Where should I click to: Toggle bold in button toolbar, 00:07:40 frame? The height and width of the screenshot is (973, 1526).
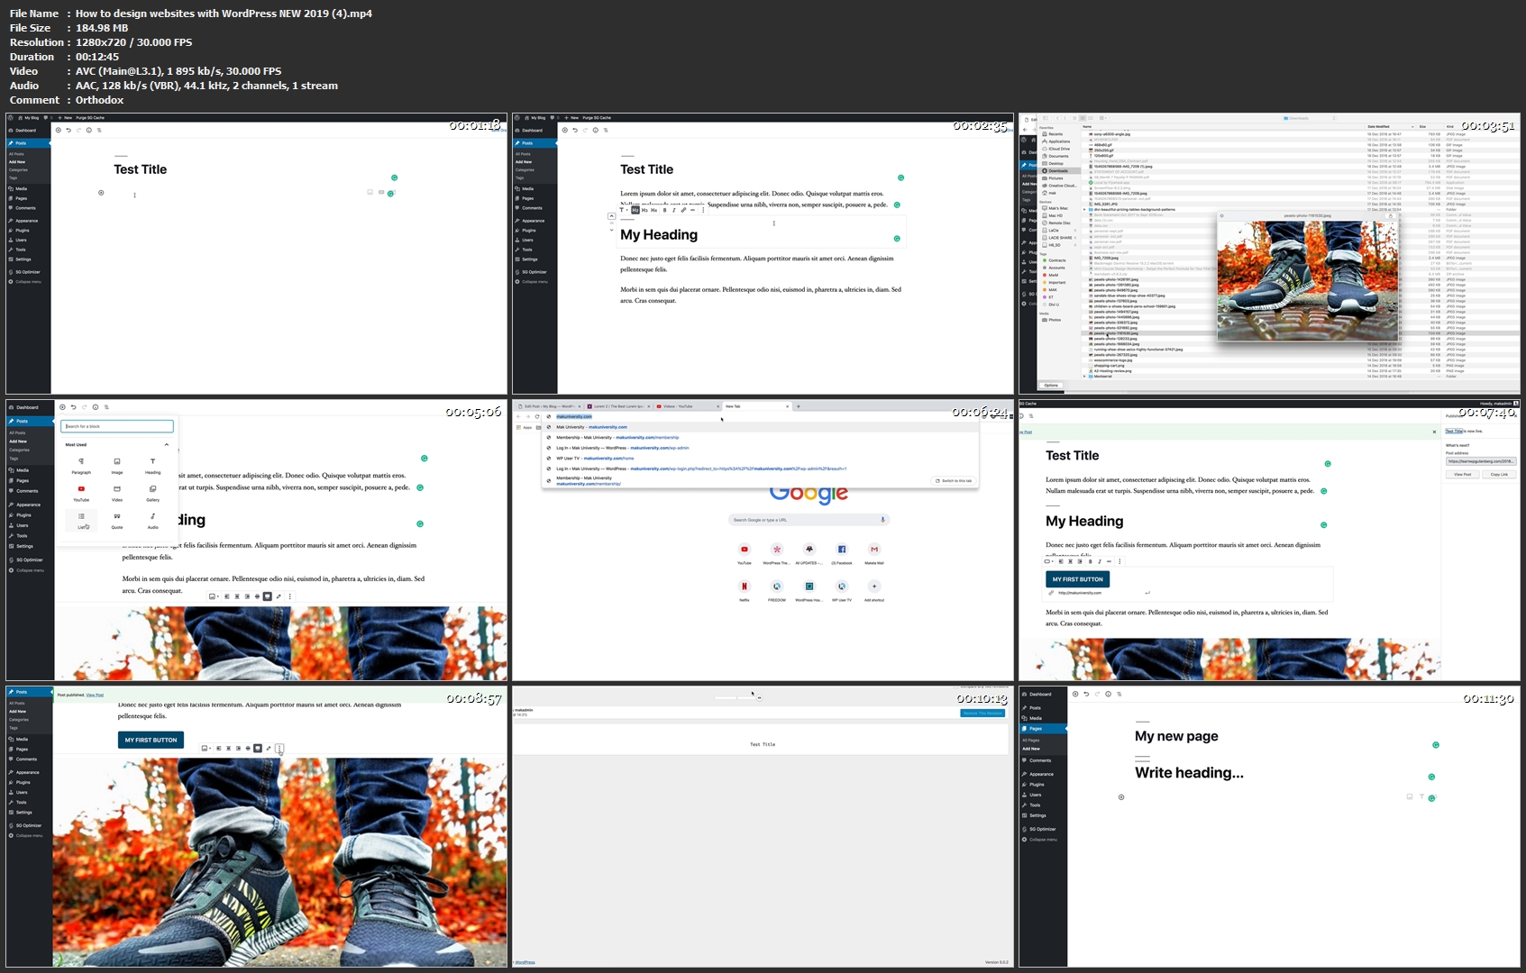(x=1090, y=561)
